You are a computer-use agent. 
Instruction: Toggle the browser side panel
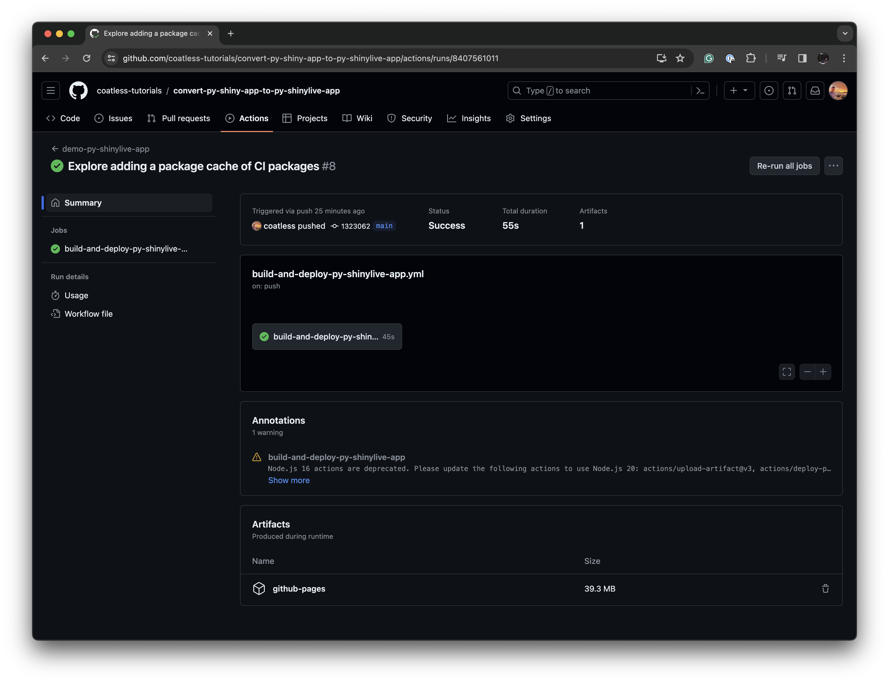tap(802, 58)
